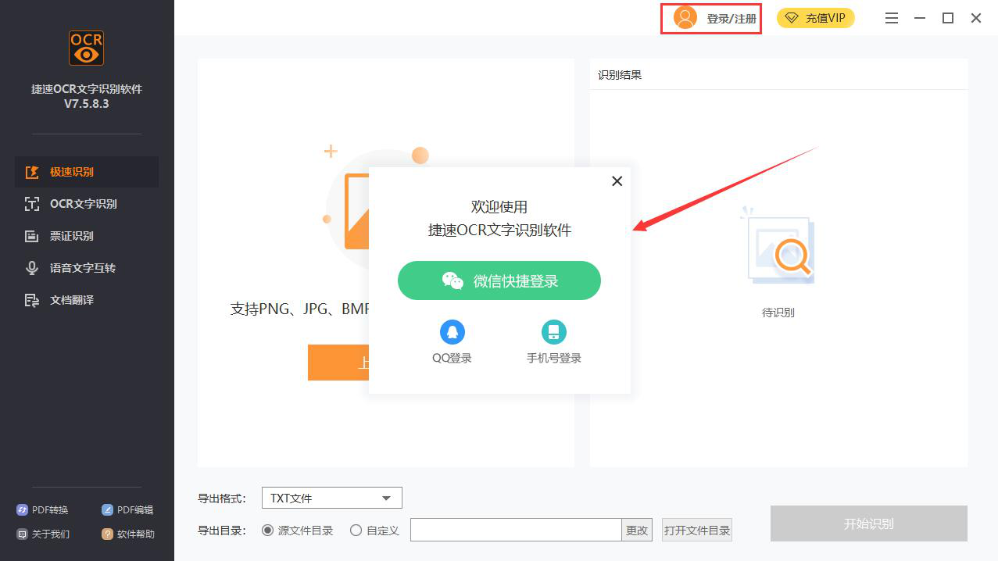Screen dimensions: 998x561
Task: Click the export directory path field
Action: point(516,530)
